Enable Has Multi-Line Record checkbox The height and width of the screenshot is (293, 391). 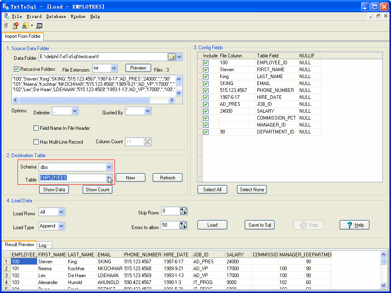36,142
